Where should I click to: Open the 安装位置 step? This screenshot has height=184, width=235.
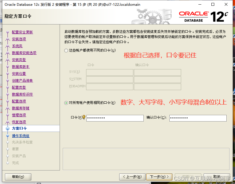coord(19,73)
